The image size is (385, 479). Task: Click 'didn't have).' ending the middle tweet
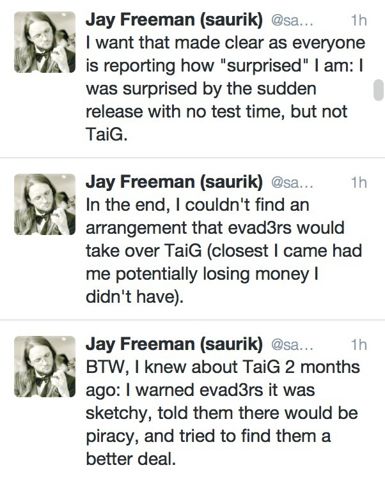point(134,296)
